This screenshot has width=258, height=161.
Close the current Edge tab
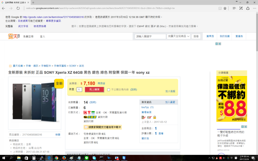coord(28,3)
